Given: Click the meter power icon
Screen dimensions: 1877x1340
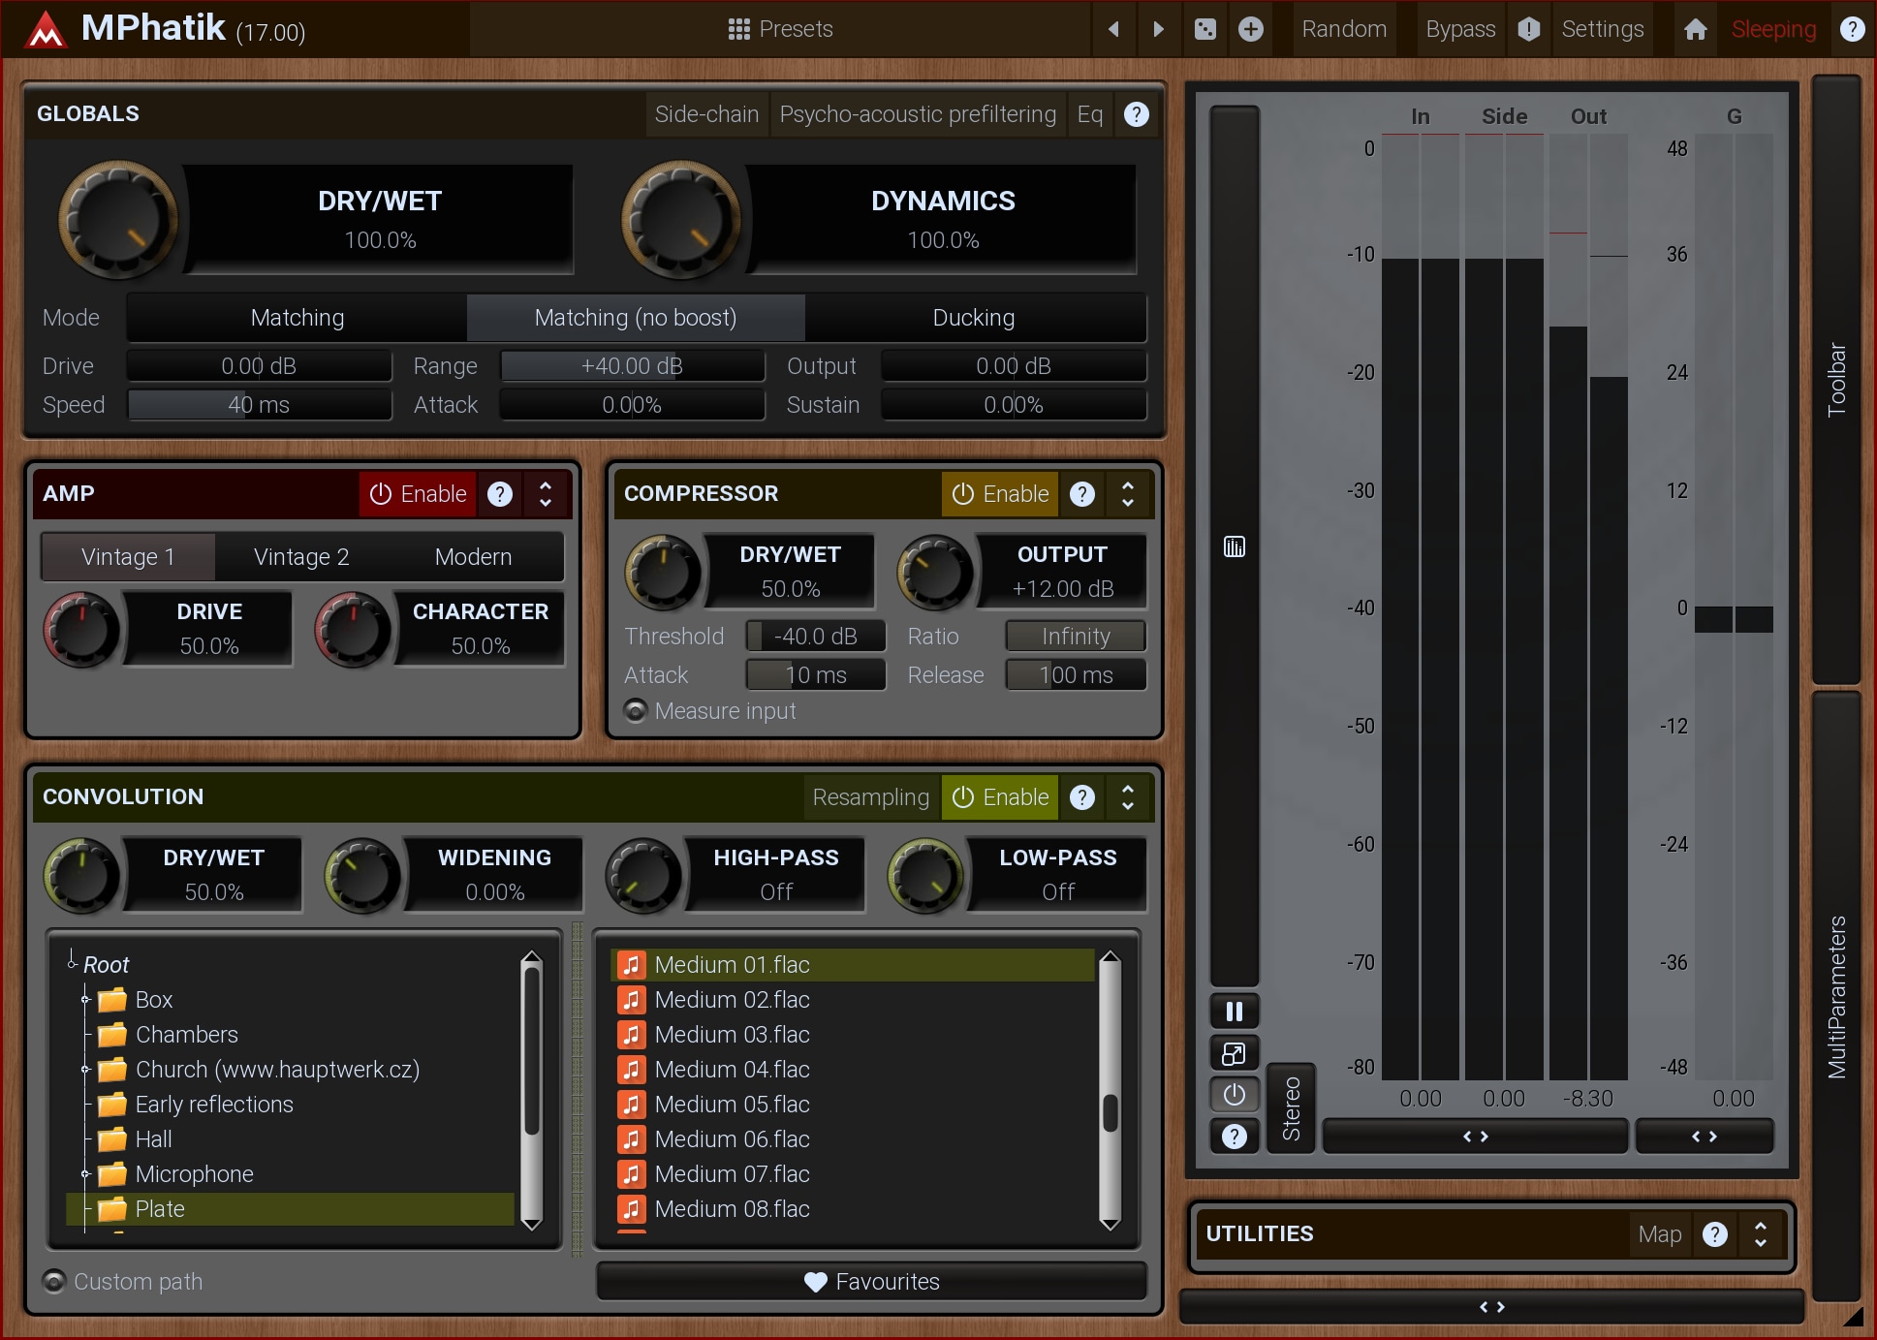Looking at the screenshot, I should point(1234,1095).
